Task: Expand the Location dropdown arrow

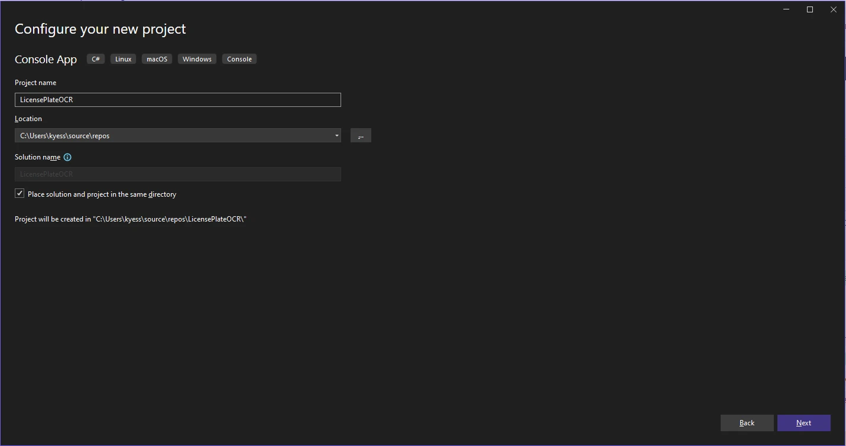Action: click(x=336, y=136)
